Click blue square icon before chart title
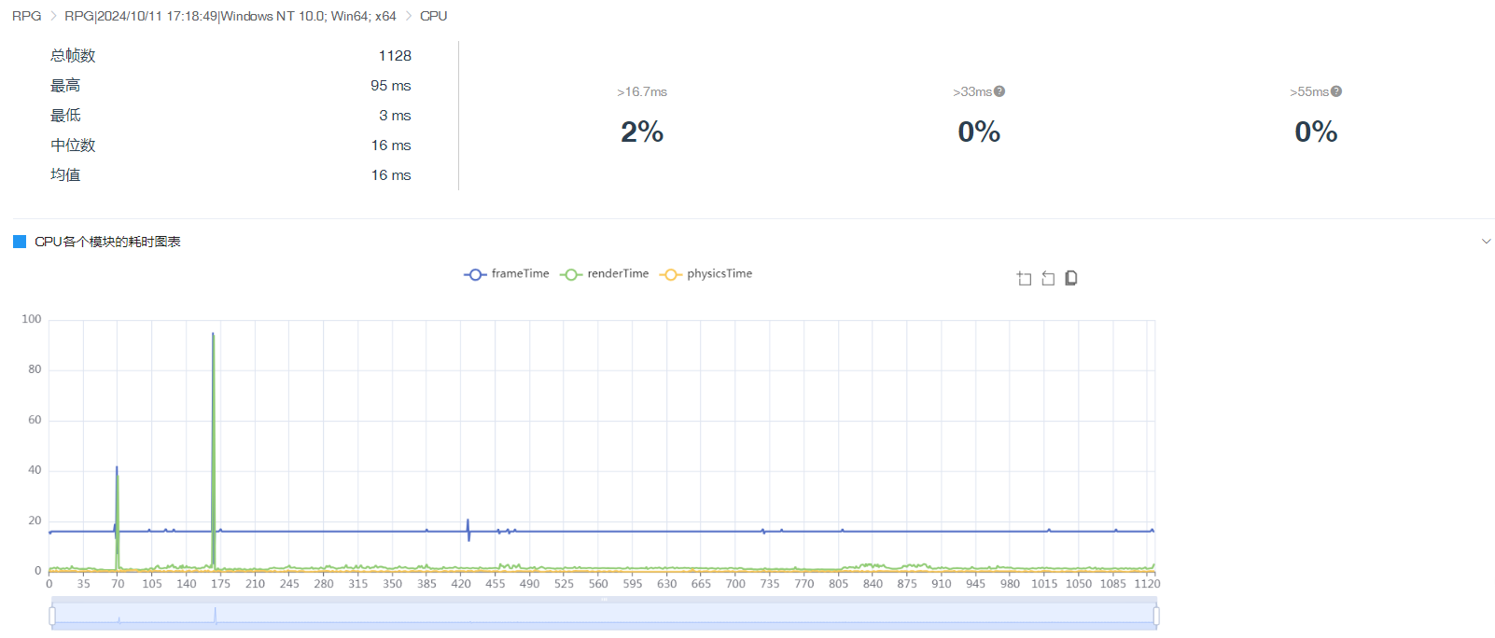Image resolution: width=1495 pixels, height=638 pixels. point(20,242)
